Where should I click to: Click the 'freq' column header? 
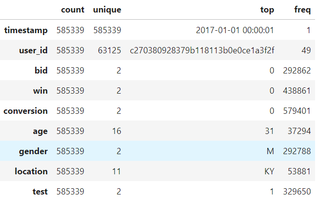tap(303, 10)
